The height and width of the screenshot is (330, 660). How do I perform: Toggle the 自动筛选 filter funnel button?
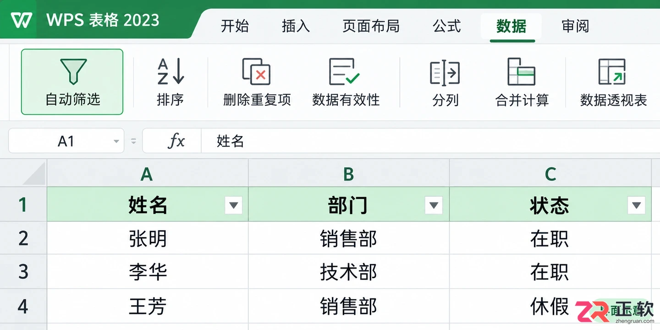72,82
